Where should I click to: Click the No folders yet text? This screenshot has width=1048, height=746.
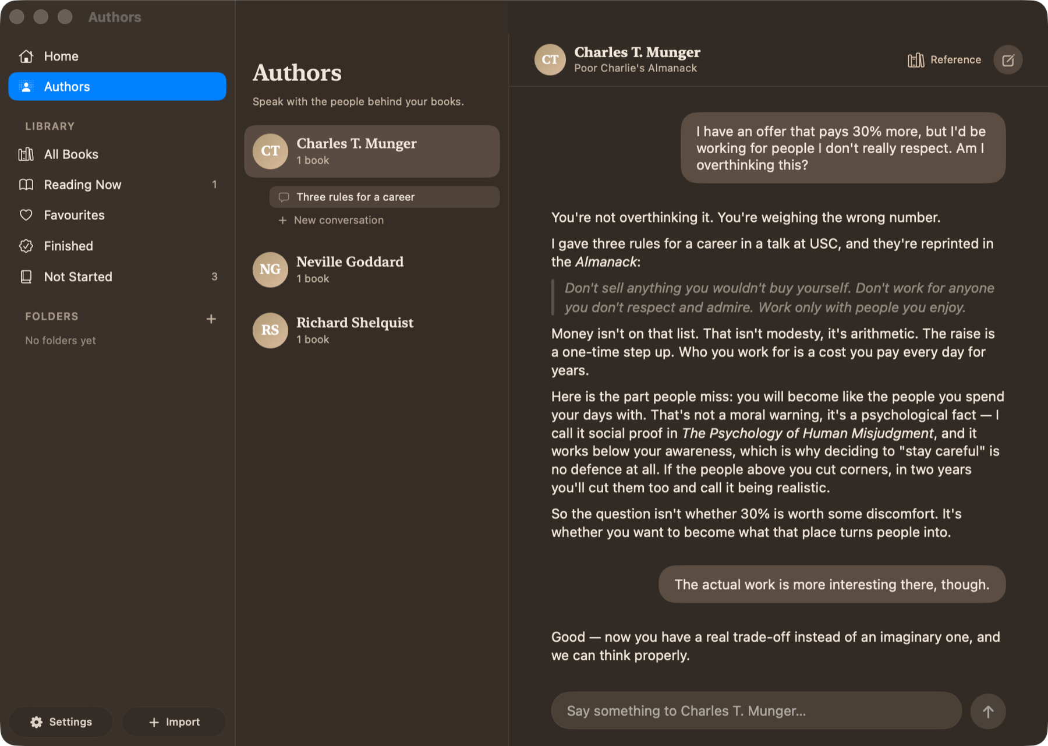(61, 341)
